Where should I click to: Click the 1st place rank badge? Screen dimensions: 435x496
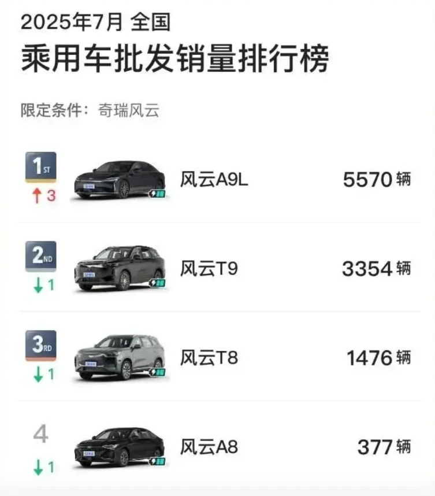[x=40, y=167]
